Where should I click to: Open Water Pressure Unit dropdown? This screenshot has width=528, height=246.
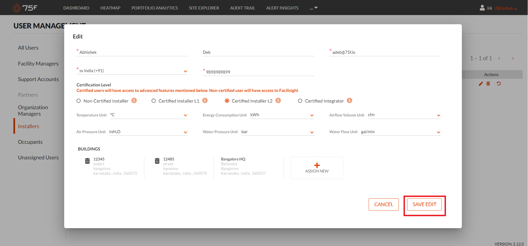(x=278, y=132)
